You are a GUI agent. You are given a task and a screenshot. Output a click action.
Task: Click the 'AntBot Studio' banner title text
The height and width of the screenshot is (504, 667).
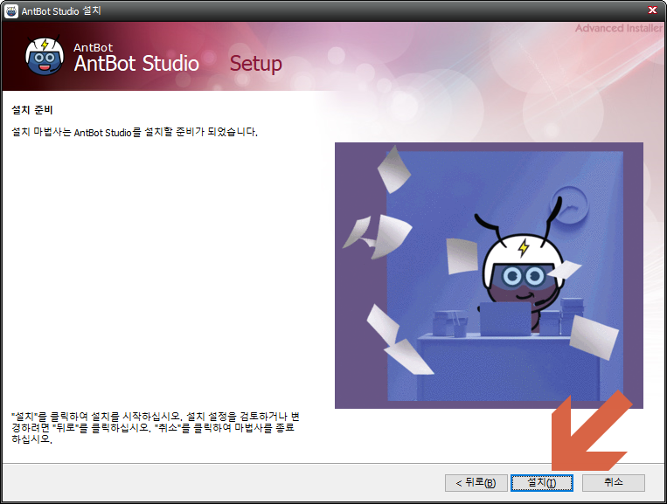pyautogui.click(x=136, y=64)
